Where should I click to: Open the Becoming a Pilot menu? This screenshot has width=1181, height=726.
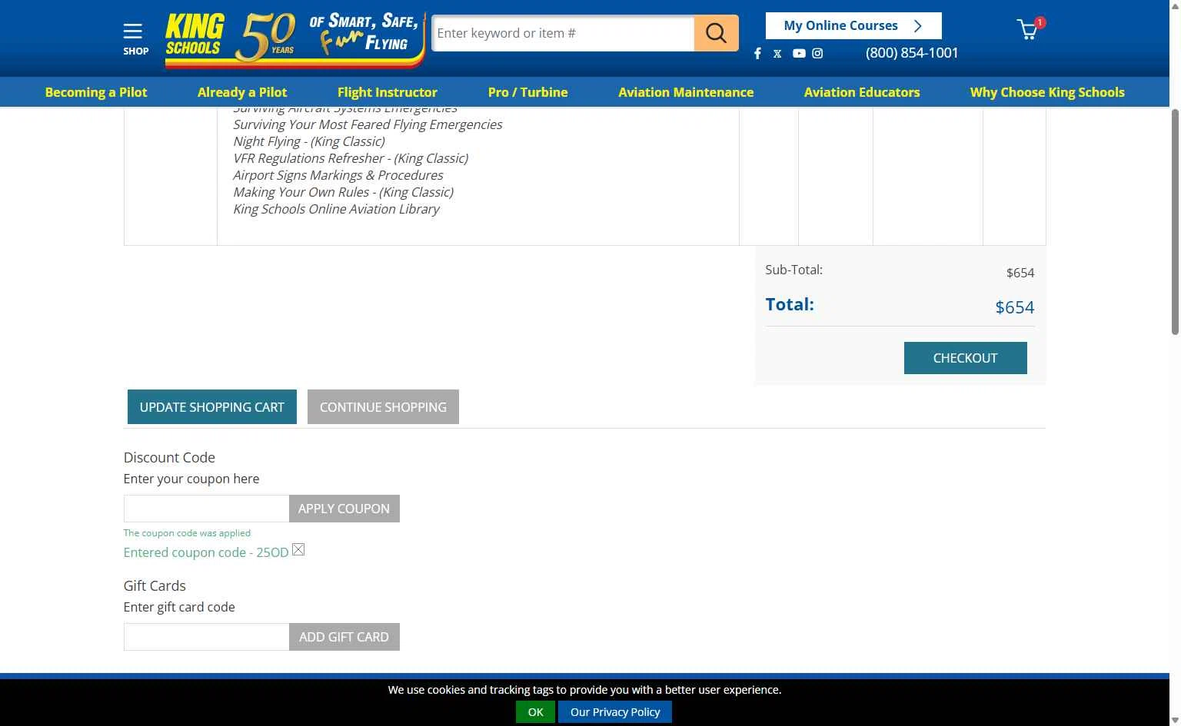(96, 92)
